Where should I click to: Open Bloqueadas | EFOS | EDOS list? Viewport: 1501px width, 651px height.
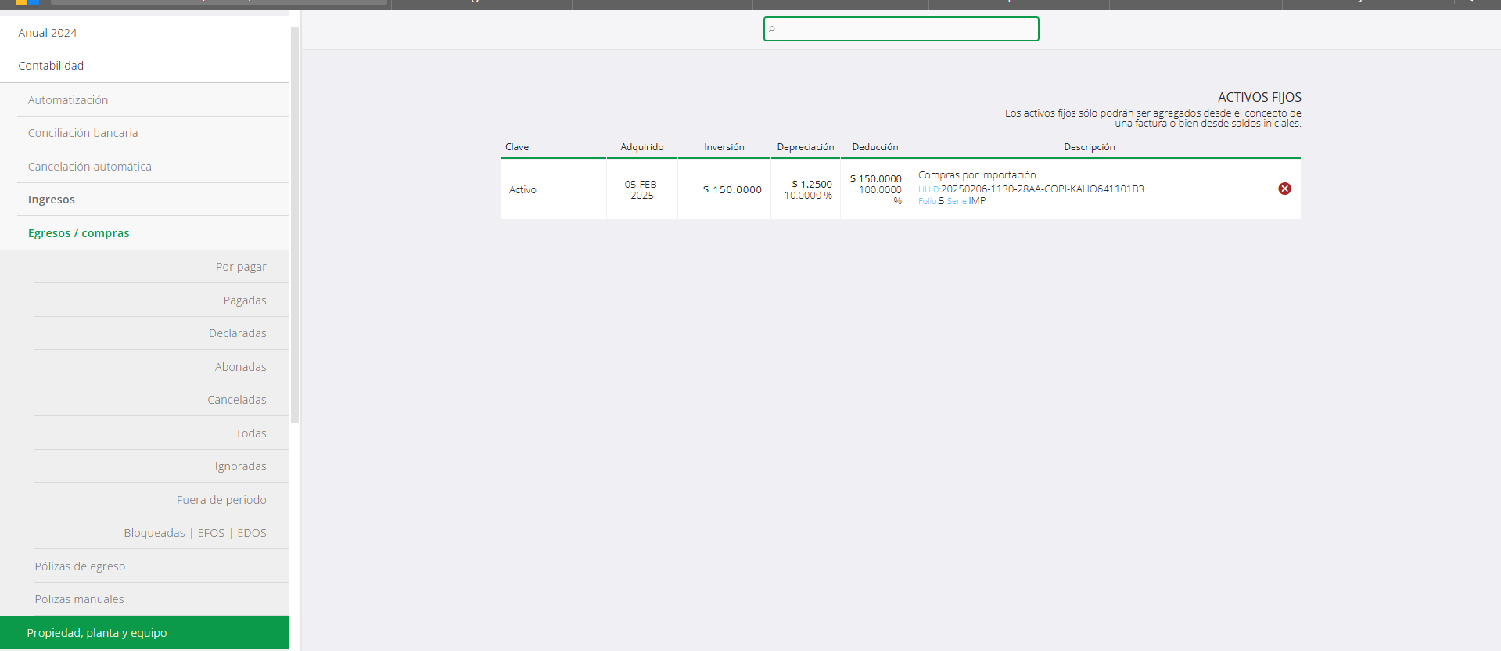pos(195,533)
